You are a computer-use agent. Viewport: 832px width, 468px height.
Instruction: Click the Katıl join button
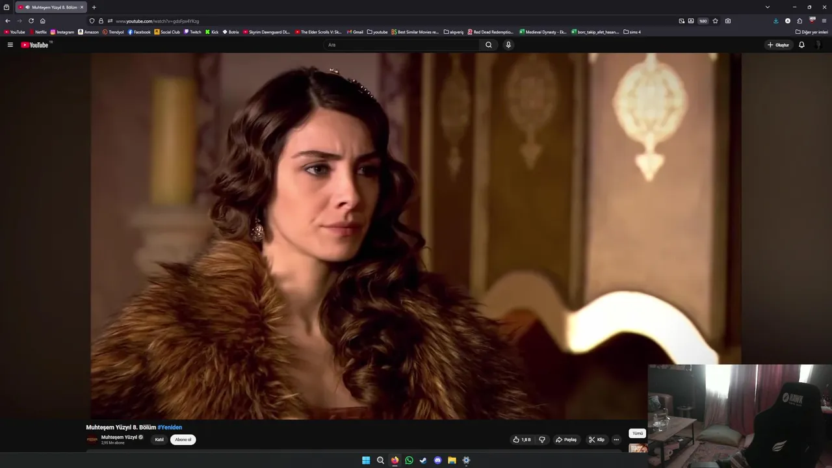pos(159,439)
